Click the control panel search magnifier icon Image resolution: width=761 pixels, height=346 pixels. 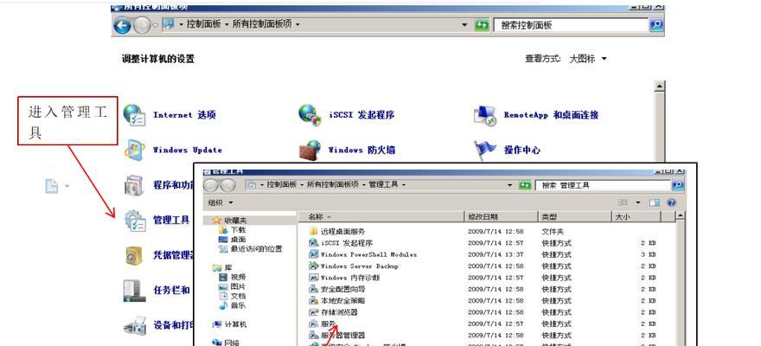(x=656, y=25)
